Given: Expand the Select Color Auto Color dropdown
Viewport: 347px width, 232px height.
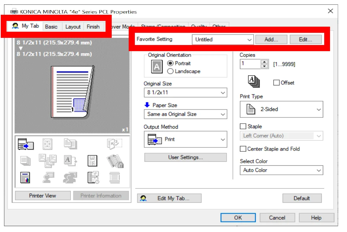Looking at the screenshot, I should pyautogui.click(x=281, y=170).
